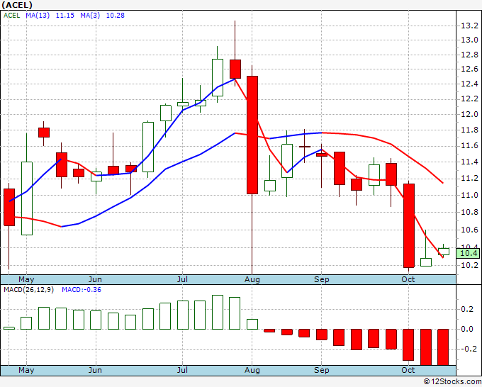
Task: Click Jul on the price chart month axis
Action: (x=182, y=279)
